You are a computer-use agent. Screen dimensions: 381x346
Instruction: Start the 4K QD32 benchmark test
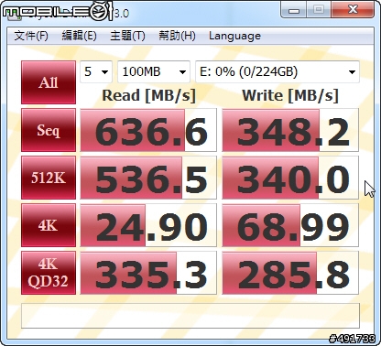(49, 273)
